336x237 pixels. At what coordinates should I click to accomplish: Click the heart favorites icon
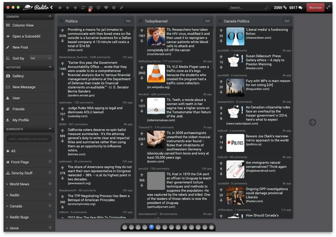pyautogui.click(x=106, y=8)
